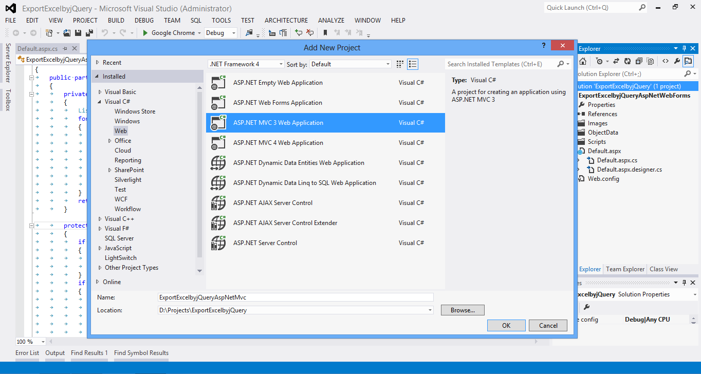This screenshot has height=374, width=701.
Task: Click the Save toolbar icon
Action: point(78,33)
